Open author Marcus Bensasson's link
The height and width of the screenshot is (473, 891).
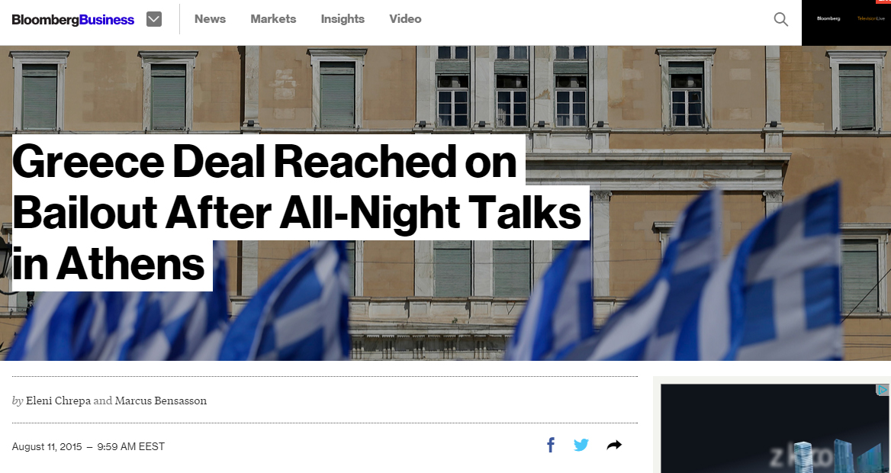(161, 401)
